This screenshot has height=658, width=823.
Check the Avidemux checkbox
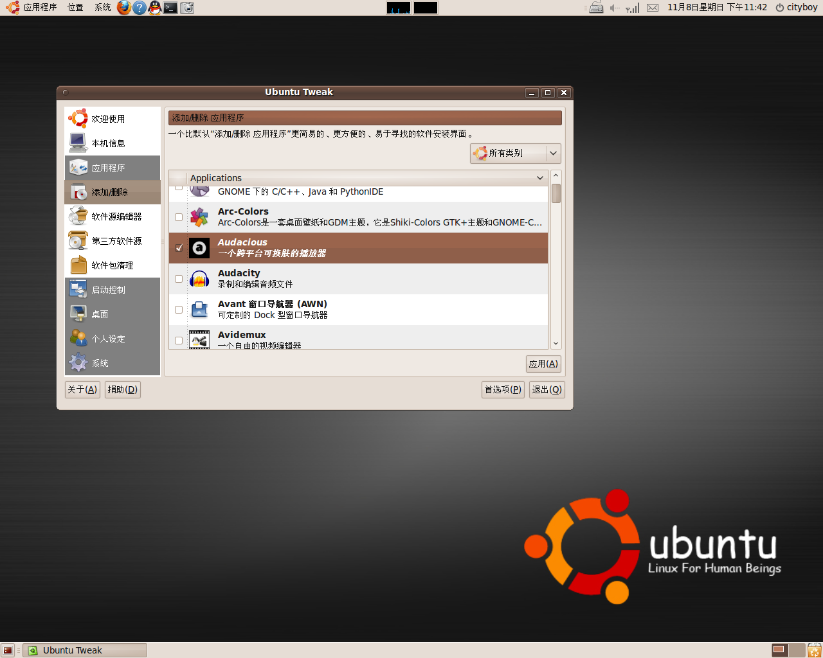click(179, 341)
